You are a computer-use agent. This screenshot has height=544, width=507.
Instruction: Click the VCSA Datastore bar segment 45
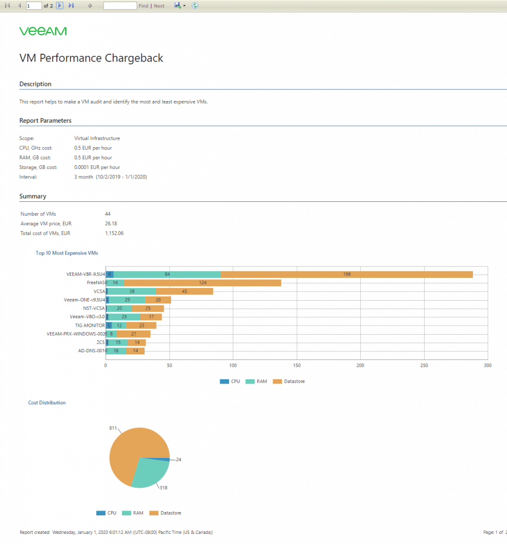click(184, 292)
